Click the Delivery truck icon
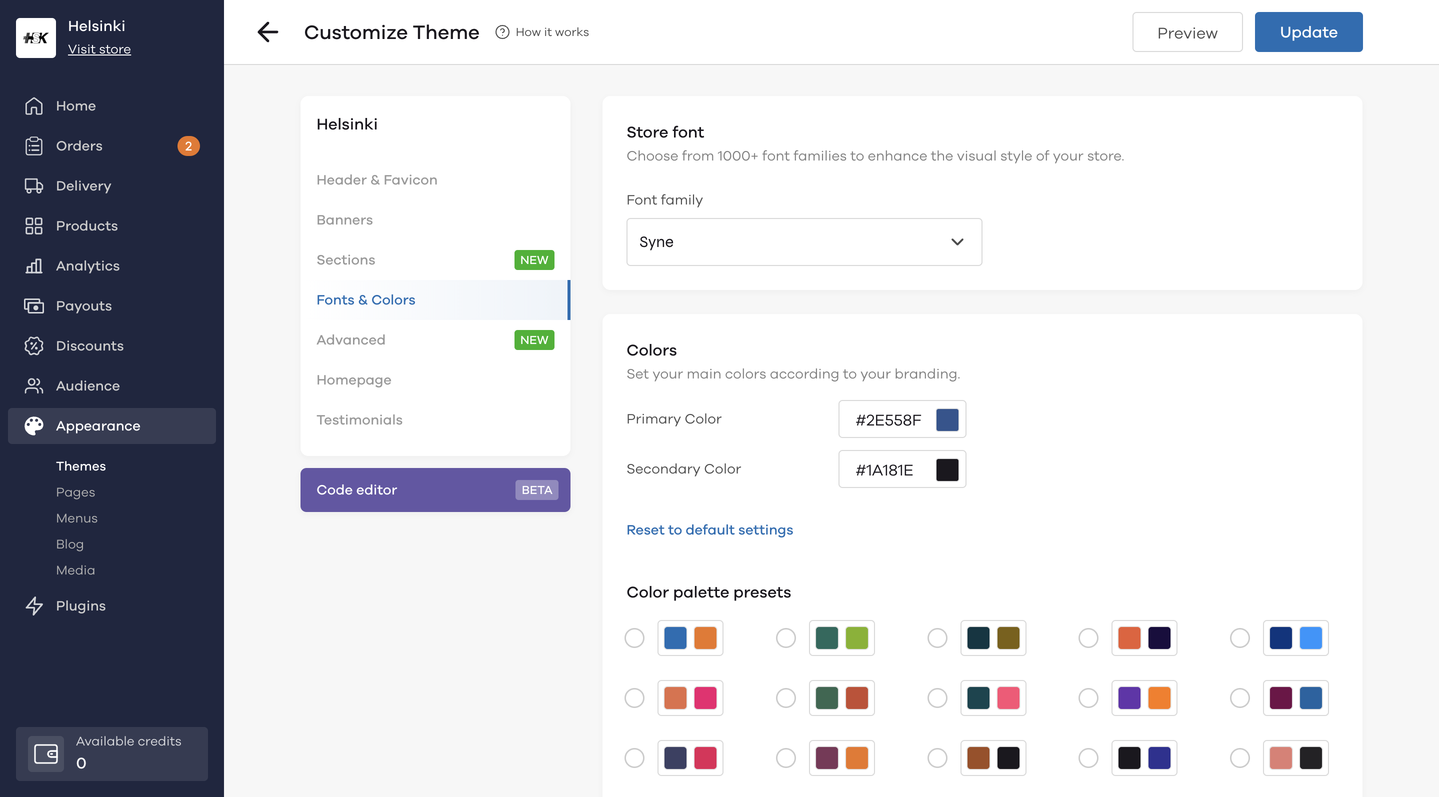 [34, 186]
